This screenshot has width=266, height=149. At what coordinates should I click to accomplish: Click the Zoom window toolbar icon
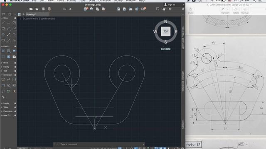coord(158,9)
